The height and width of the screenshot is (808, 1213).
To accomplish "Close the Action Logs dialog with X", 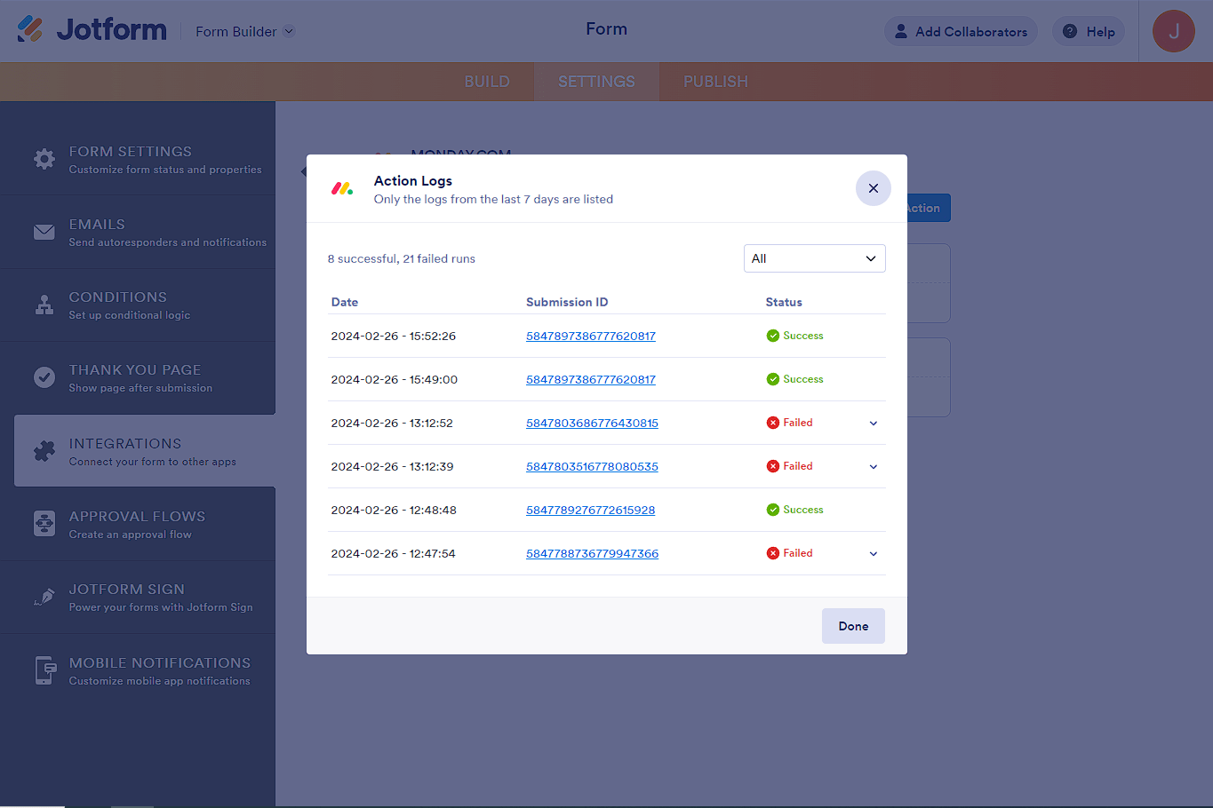I will pos(873,188).
